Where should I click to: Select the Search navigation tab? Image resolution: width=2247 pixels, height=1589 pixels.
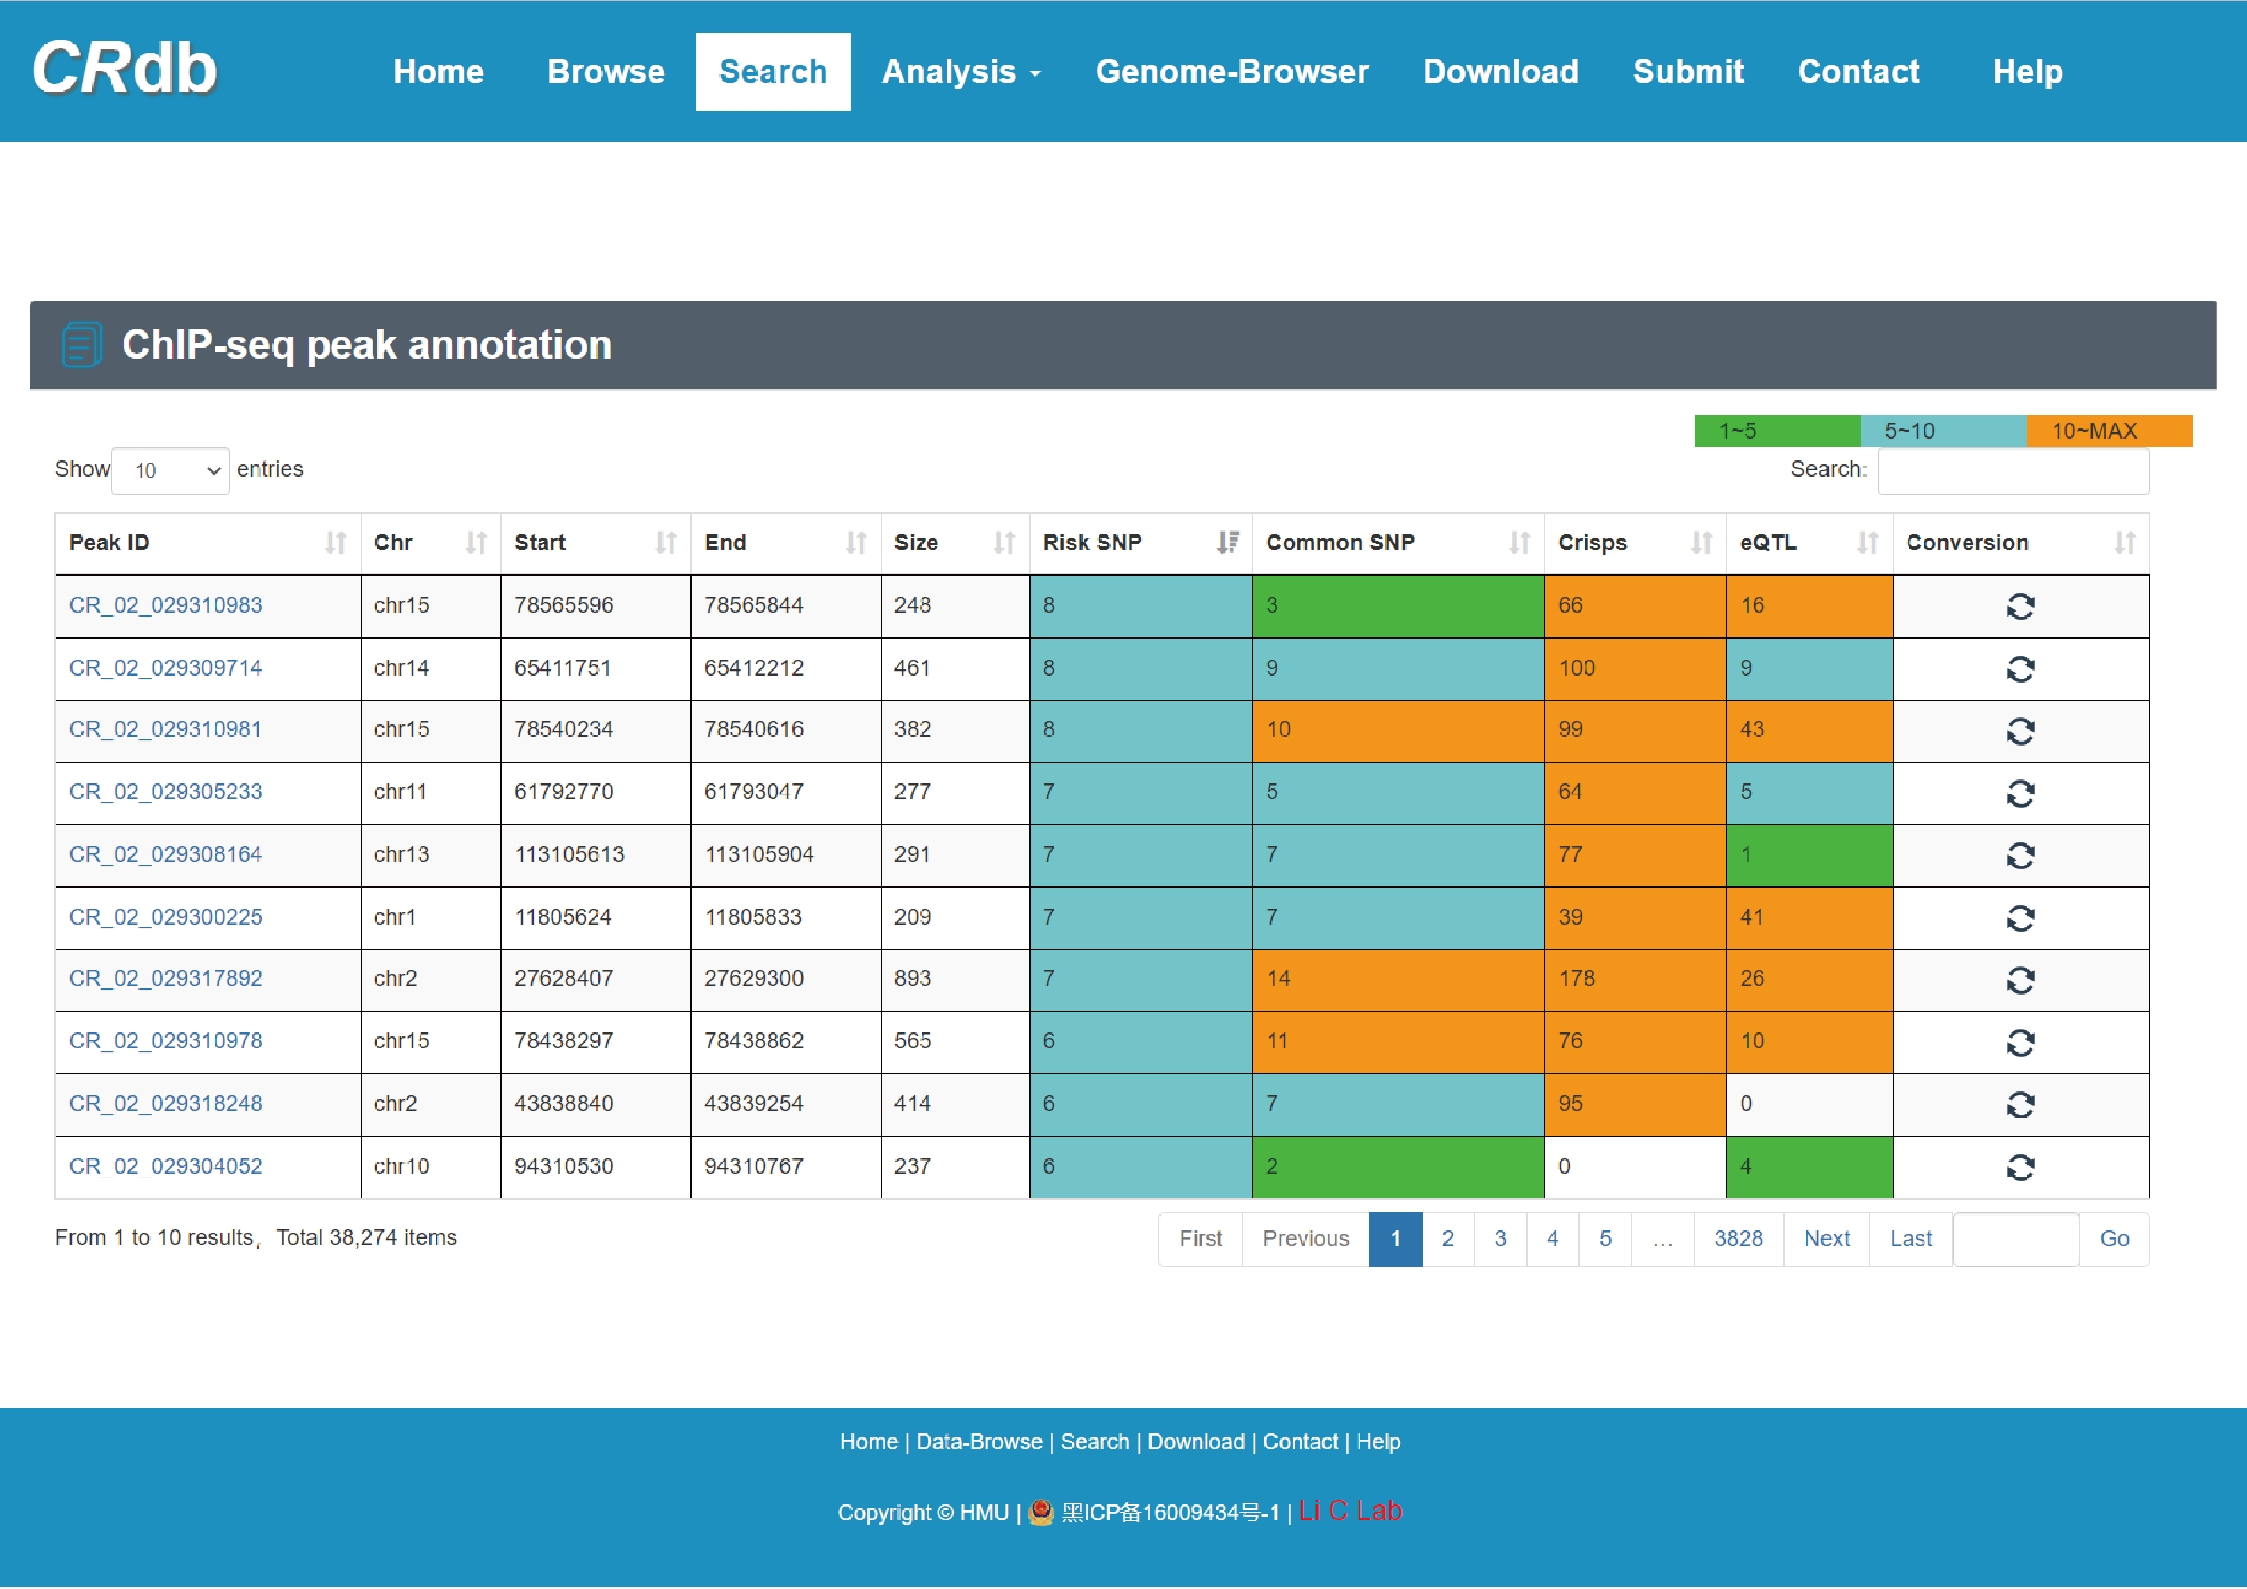coord(773,72)
